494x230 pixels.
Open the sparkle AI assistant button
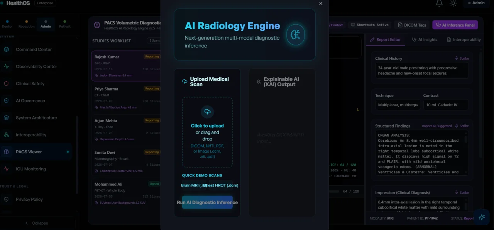coord(481,217)
